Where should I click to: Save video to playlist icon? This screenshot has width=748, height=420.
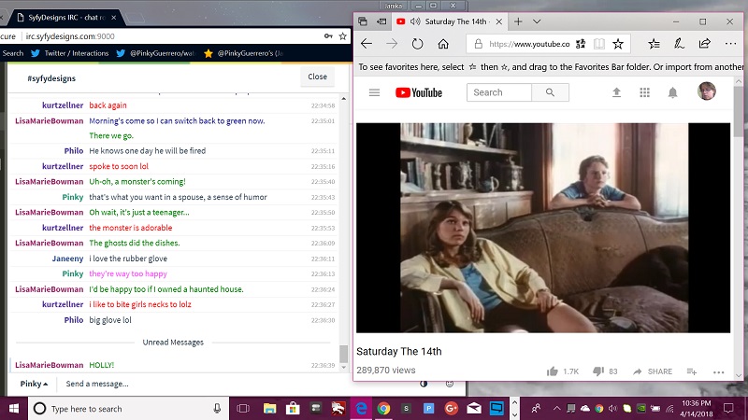tap(692, 371)
